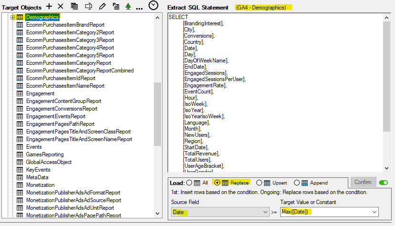395x226 pixels.
Task: Select the KeyEvents target object
Action: click(x=39, y=170)
